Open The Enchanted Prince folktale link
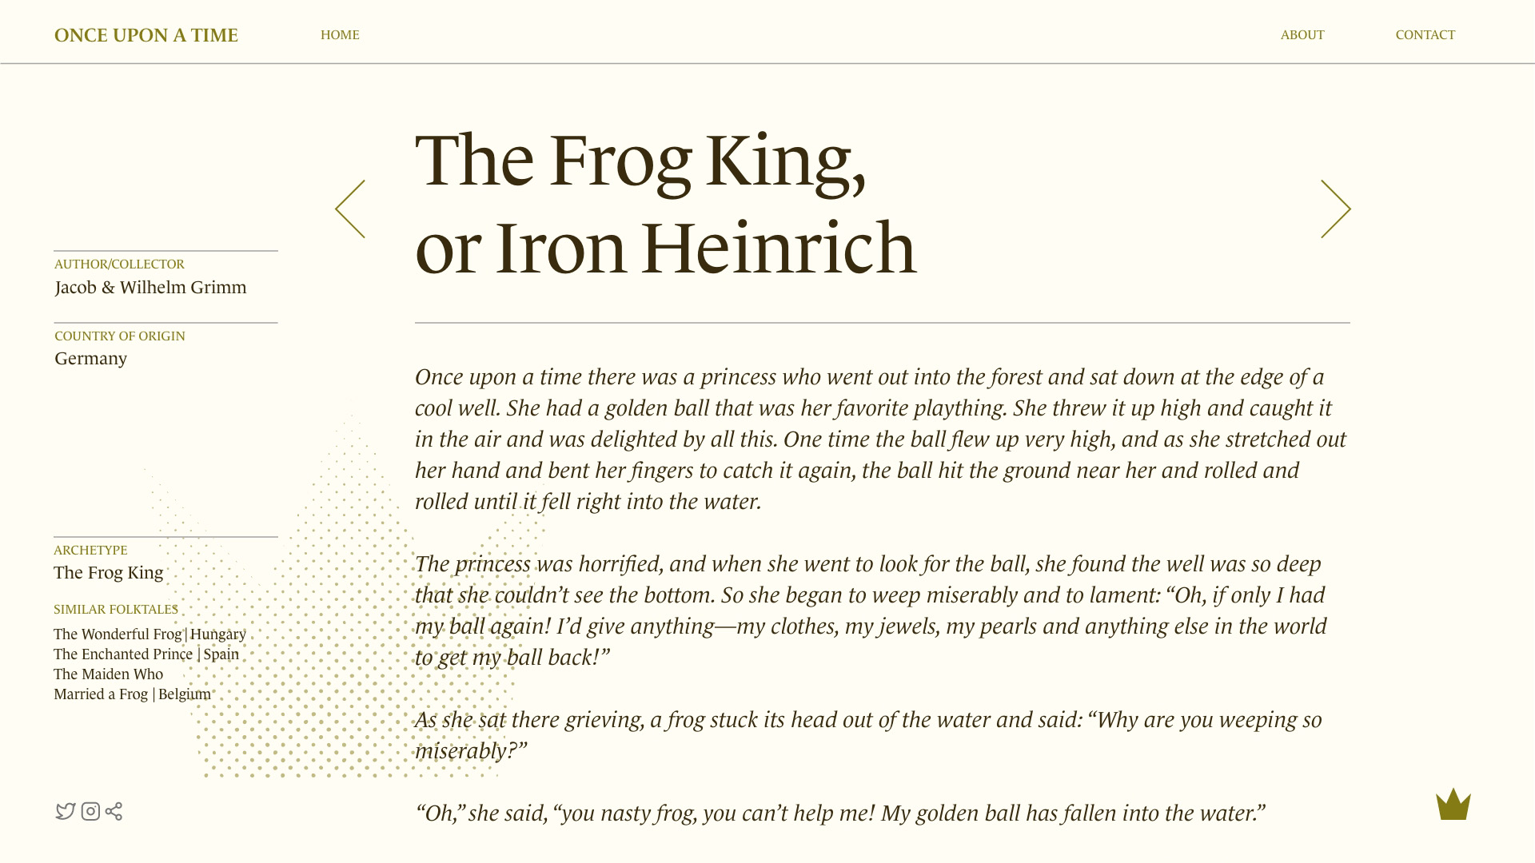This screenshot has width=1535, height=863. (146, 654)
